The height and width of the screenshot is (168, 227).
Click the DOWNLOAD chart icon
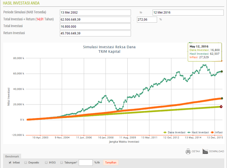point(205,151)
